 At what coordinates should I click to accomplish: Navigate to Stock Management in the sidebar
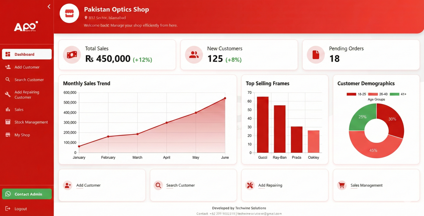tap(31, 122)
